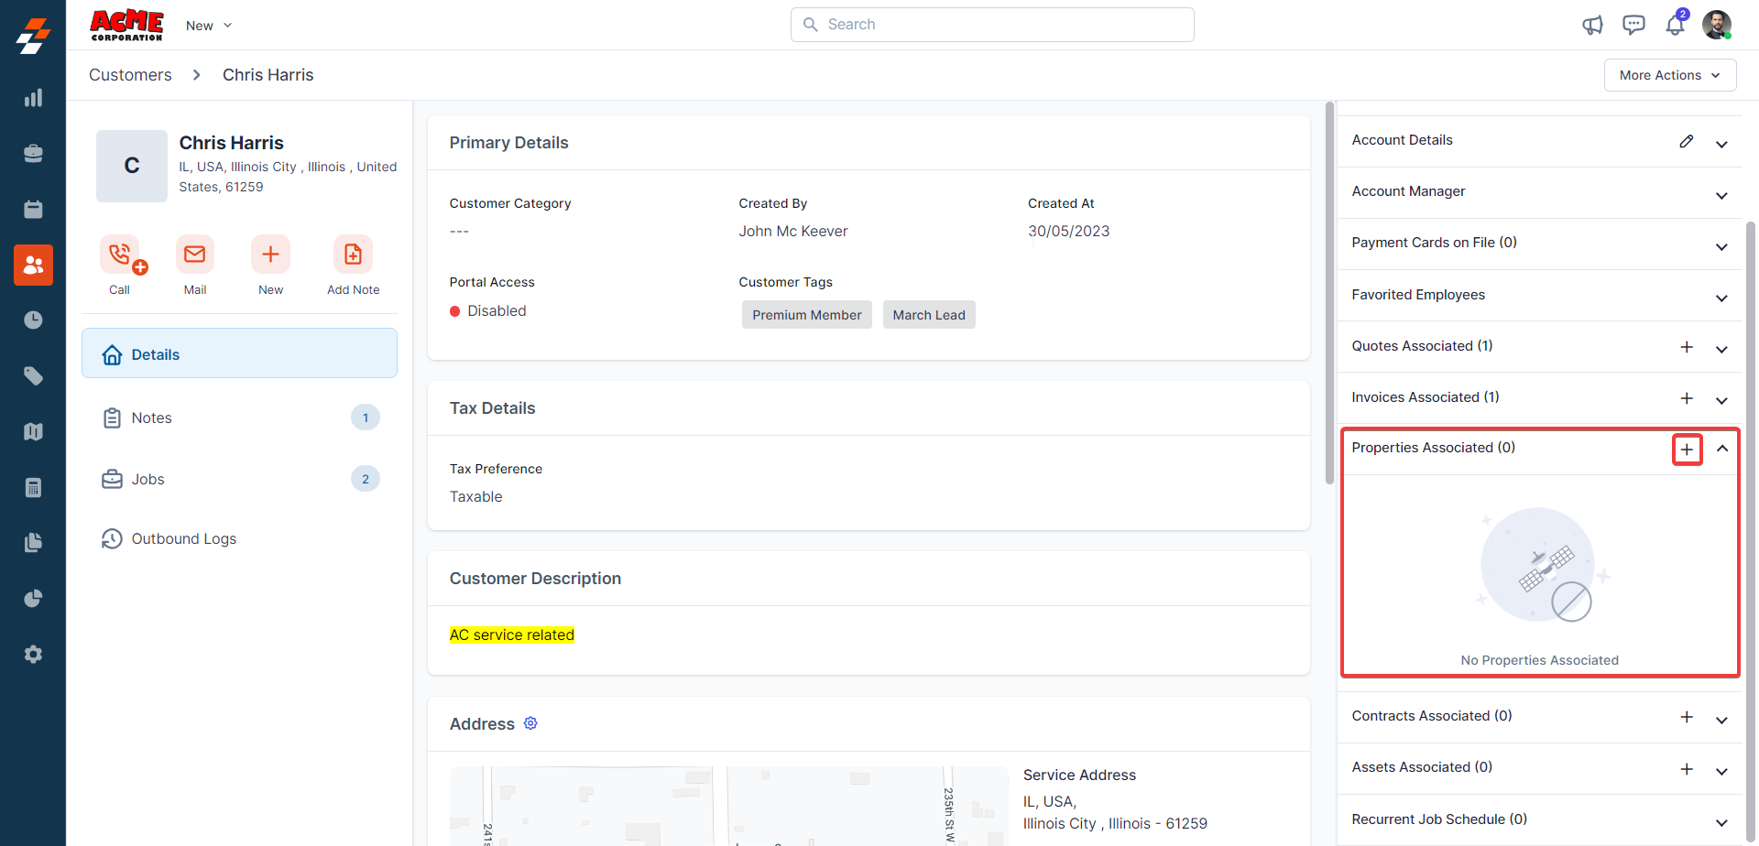
Task: Expand the Payment Cards on File section
Action: [x=1721, y=247]
